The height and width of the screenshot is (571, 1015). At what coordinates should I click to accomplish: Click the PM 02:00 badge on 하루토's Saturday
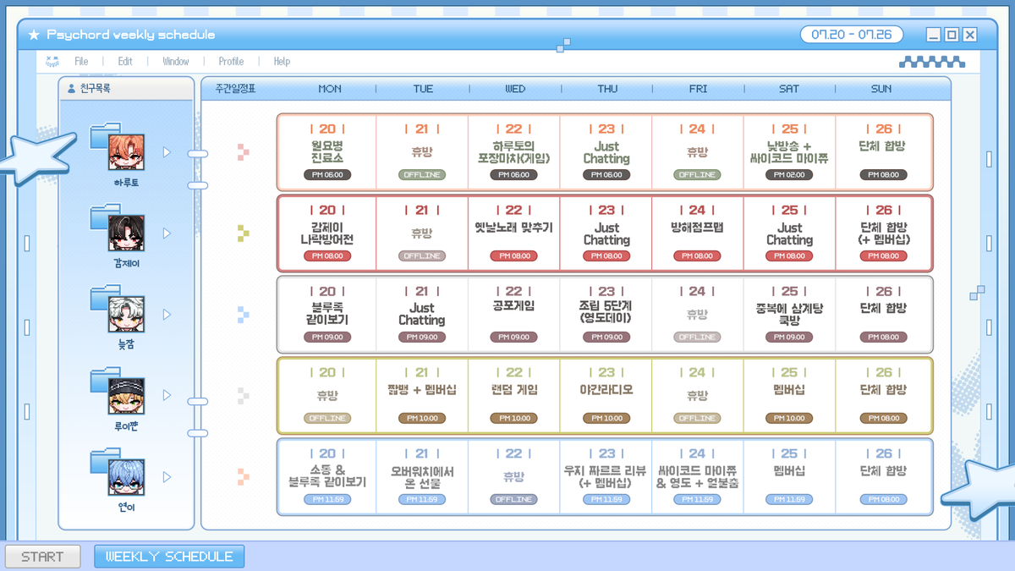click(x=789, y=175)
